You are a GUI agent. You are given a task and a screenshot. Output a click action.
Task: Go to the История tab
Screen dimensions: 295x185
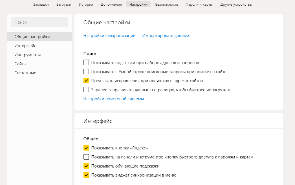pyautogui.click(x=86, y=4)
